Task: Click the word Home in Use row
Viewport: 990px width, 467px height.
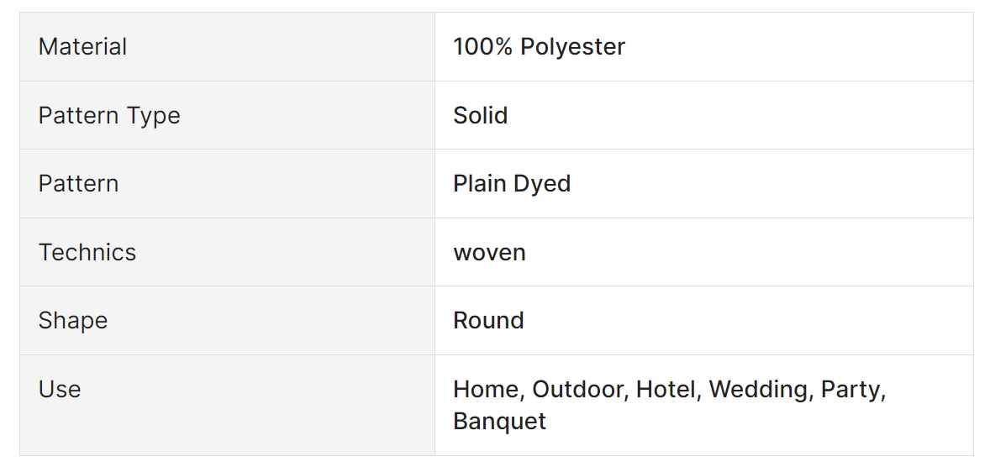Action: tap(488, 390)
